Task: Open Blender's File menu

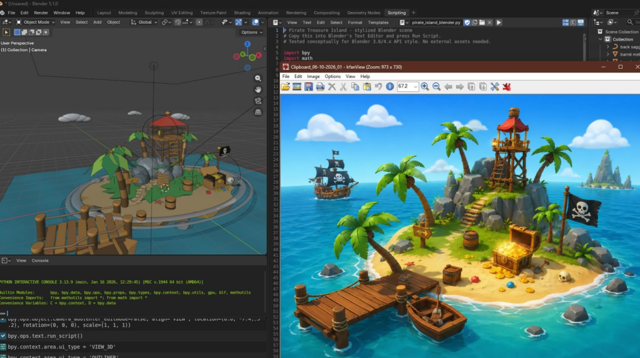Action: [x=11, y=12]
